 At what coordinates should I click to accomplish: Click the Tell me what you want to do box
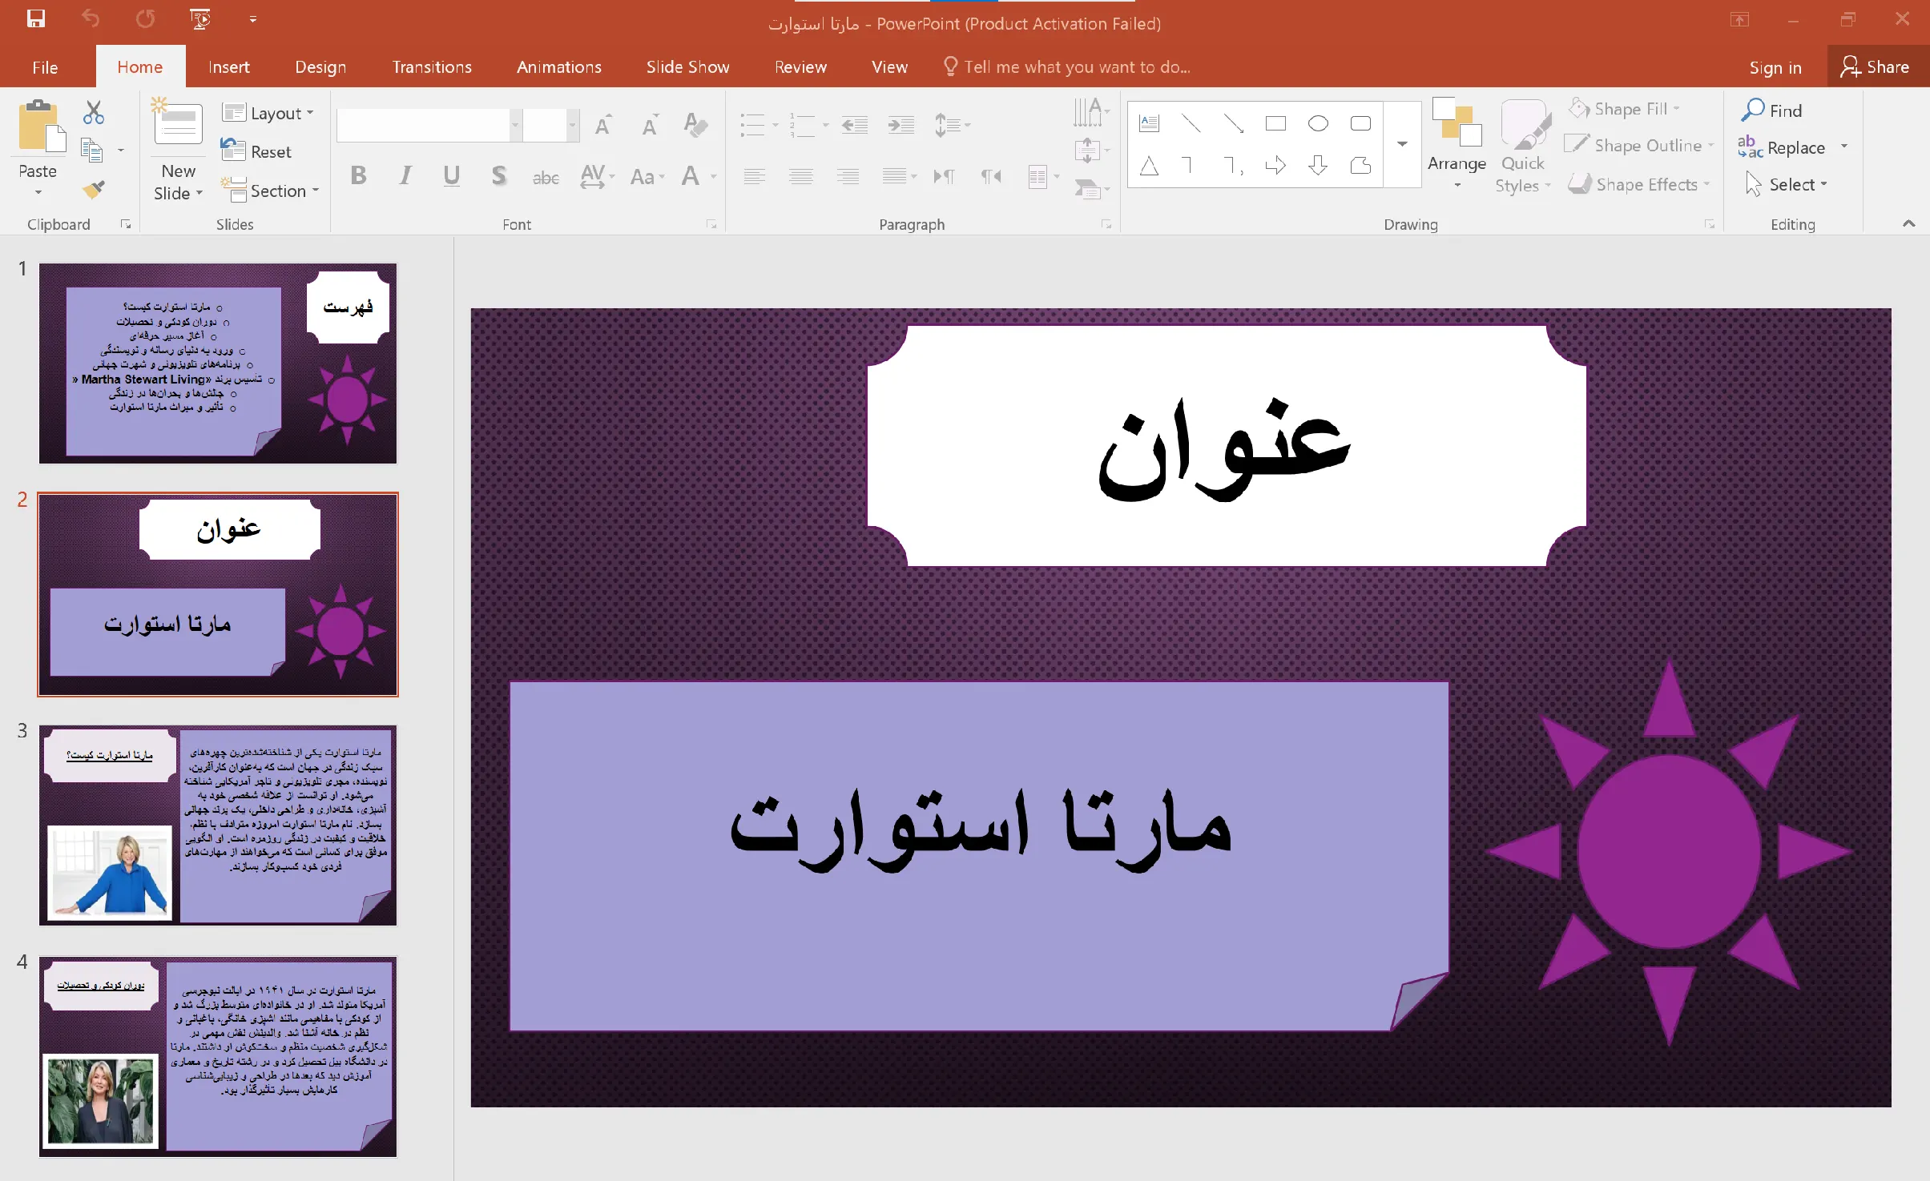coord(1067,67)
